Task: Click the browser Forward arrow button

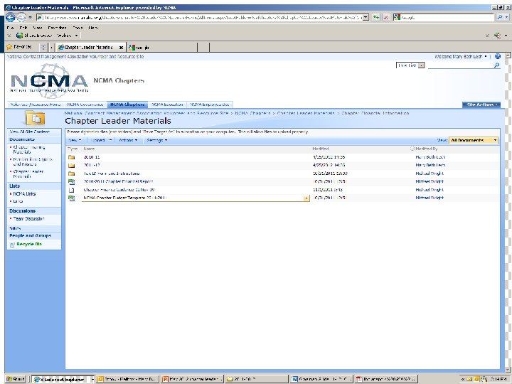Action: (x=21, y=17)
